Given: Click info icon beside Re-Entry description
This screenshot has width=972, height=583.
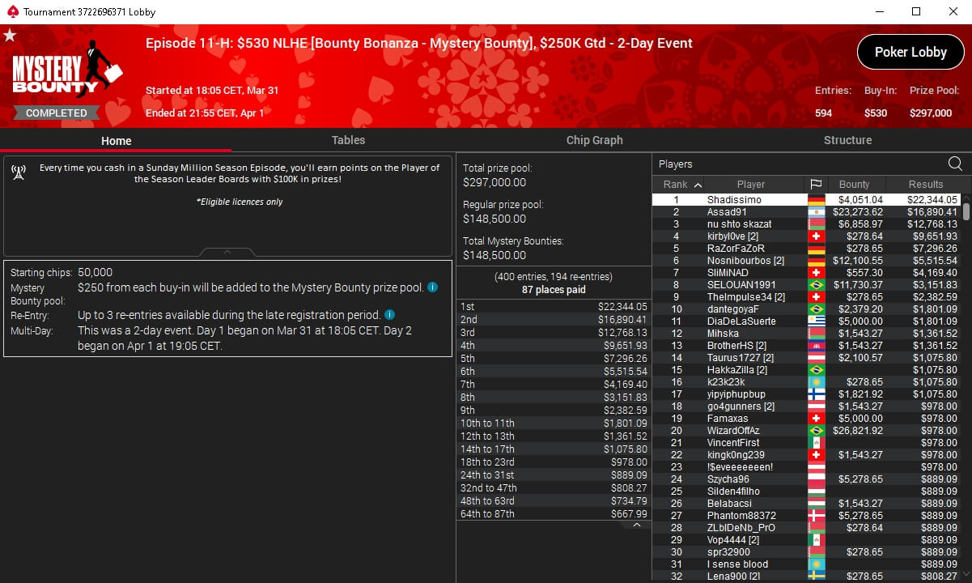Looking at the screenshot, I should pos(389,314).
